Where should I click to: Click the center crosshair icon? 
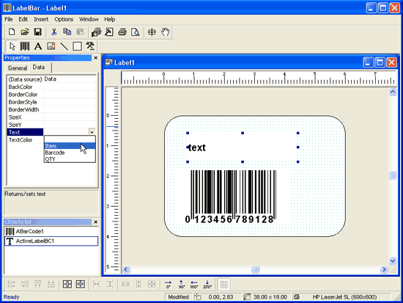(x=152, y=32)
